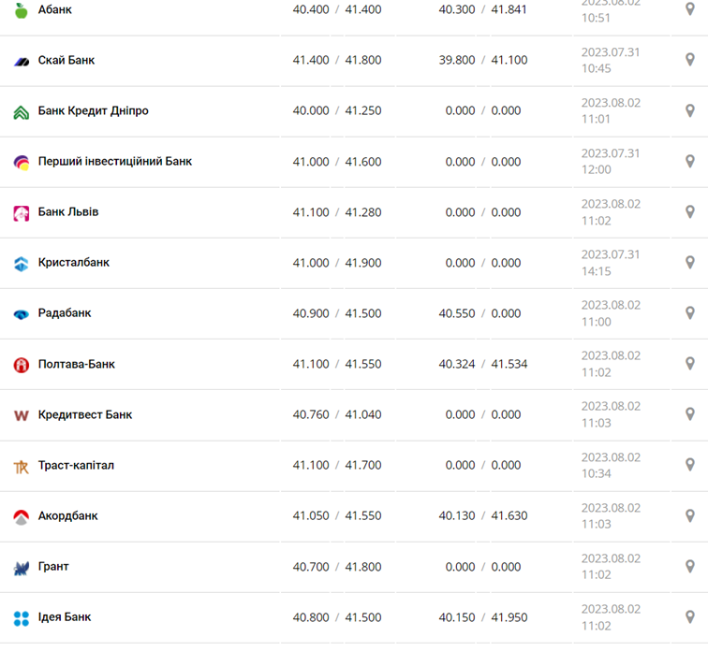Click the Скай Банк logo icon
Image resolution: width=708 pixels, height=651 pixels.
pos(22,61)
